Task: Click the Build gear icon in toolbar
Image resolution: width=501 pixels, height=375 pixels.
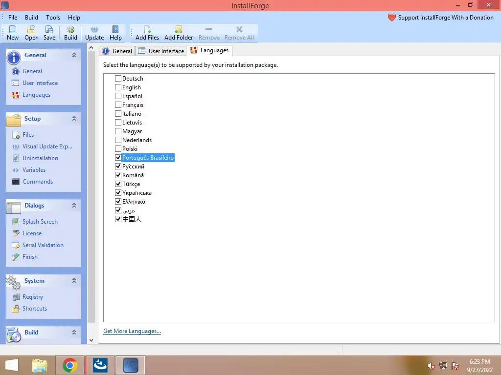Action: 70,33
